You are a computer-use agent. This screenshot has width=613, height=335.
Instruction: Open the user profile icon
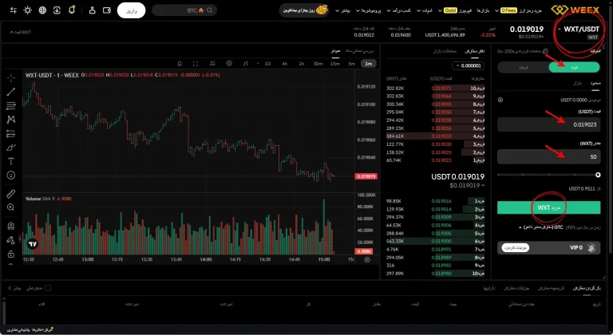click(93, 10)
